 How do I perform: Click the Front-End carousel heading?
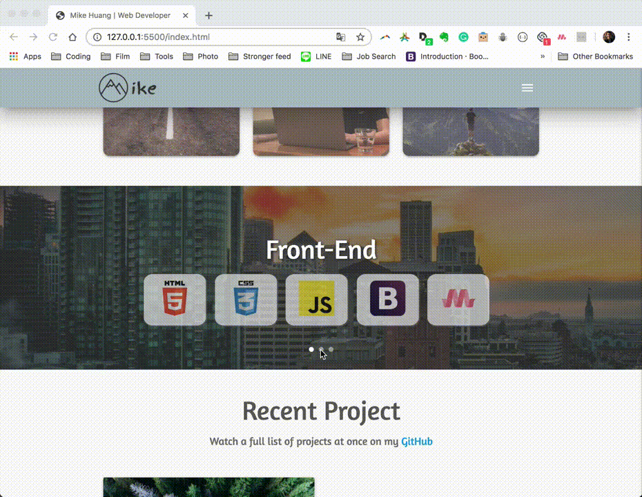point(321,250)
